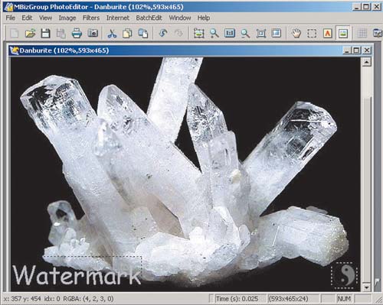
Task: Toggle the watermark image tool icon
Action: (343, 33)
